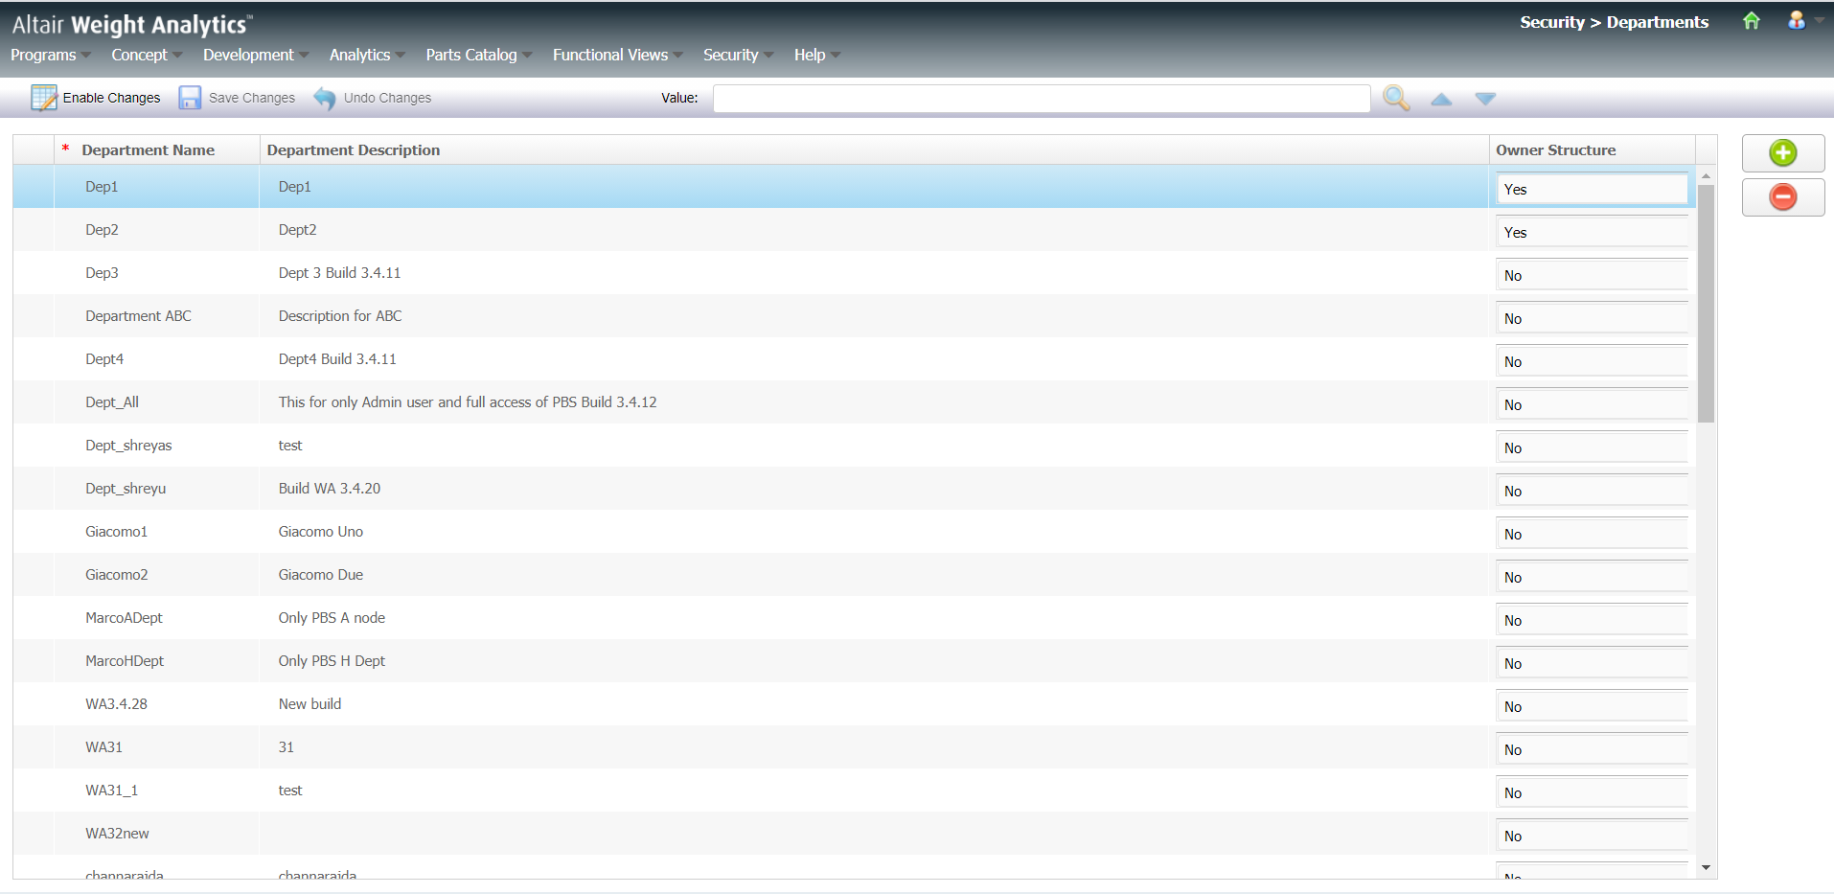Click the 'Only PBS A node' description
Viewport: 1834px width, 894px height.
tap(332, 618)
